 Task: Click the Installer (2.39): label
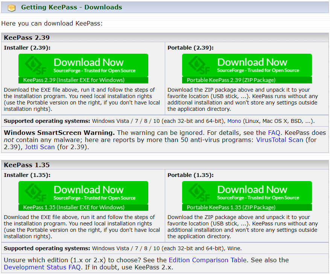click(x=27, y=48)
